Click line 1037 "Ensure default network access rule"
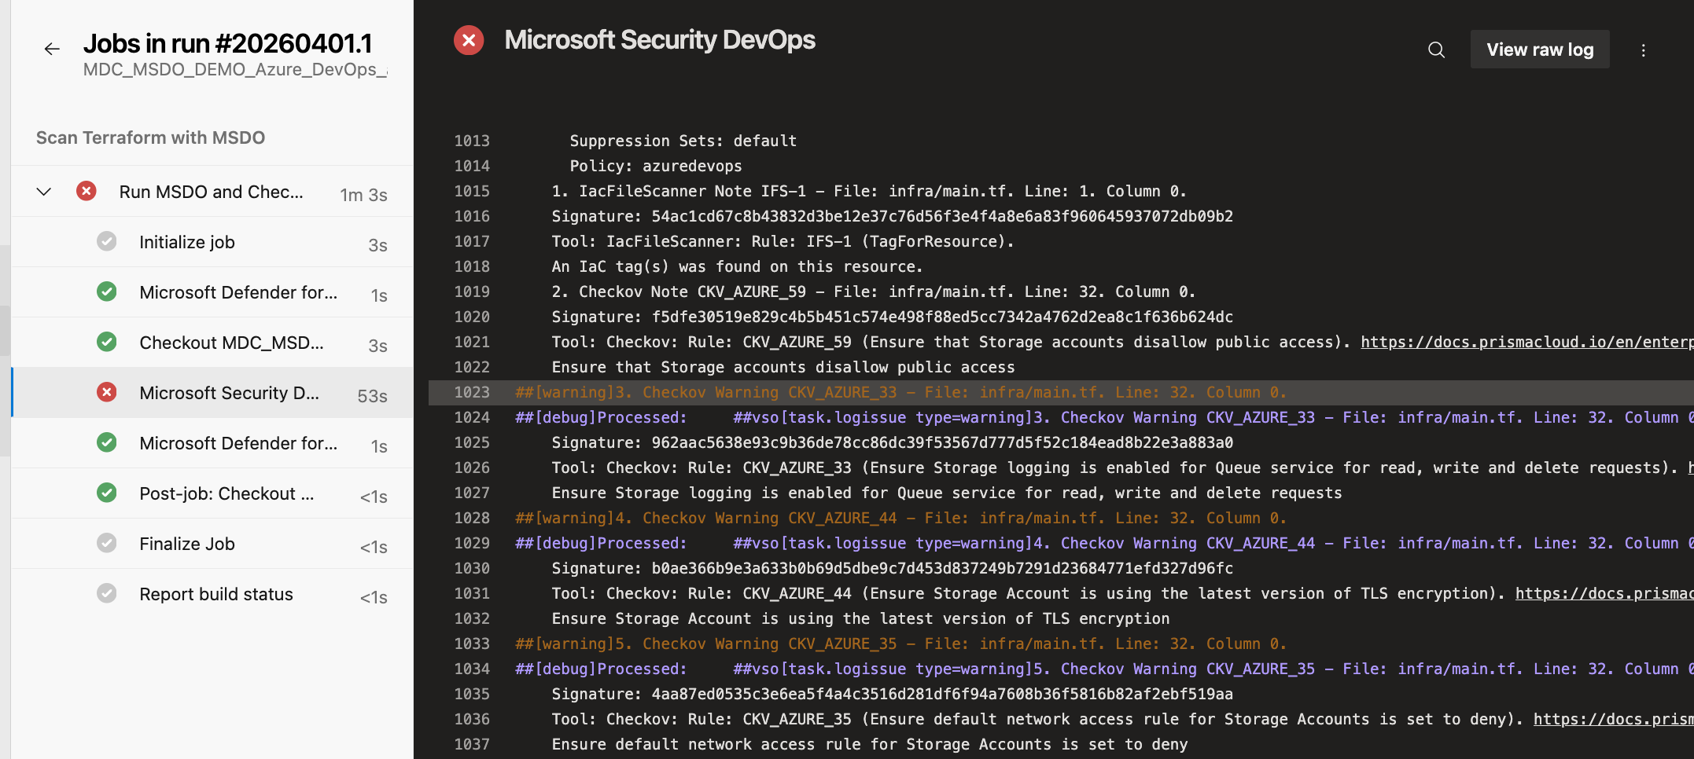 coord(870,744)
